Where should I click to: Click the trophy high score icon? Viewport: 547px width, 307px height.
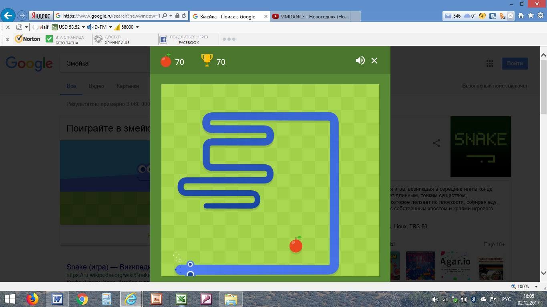[x=207, y=60]
